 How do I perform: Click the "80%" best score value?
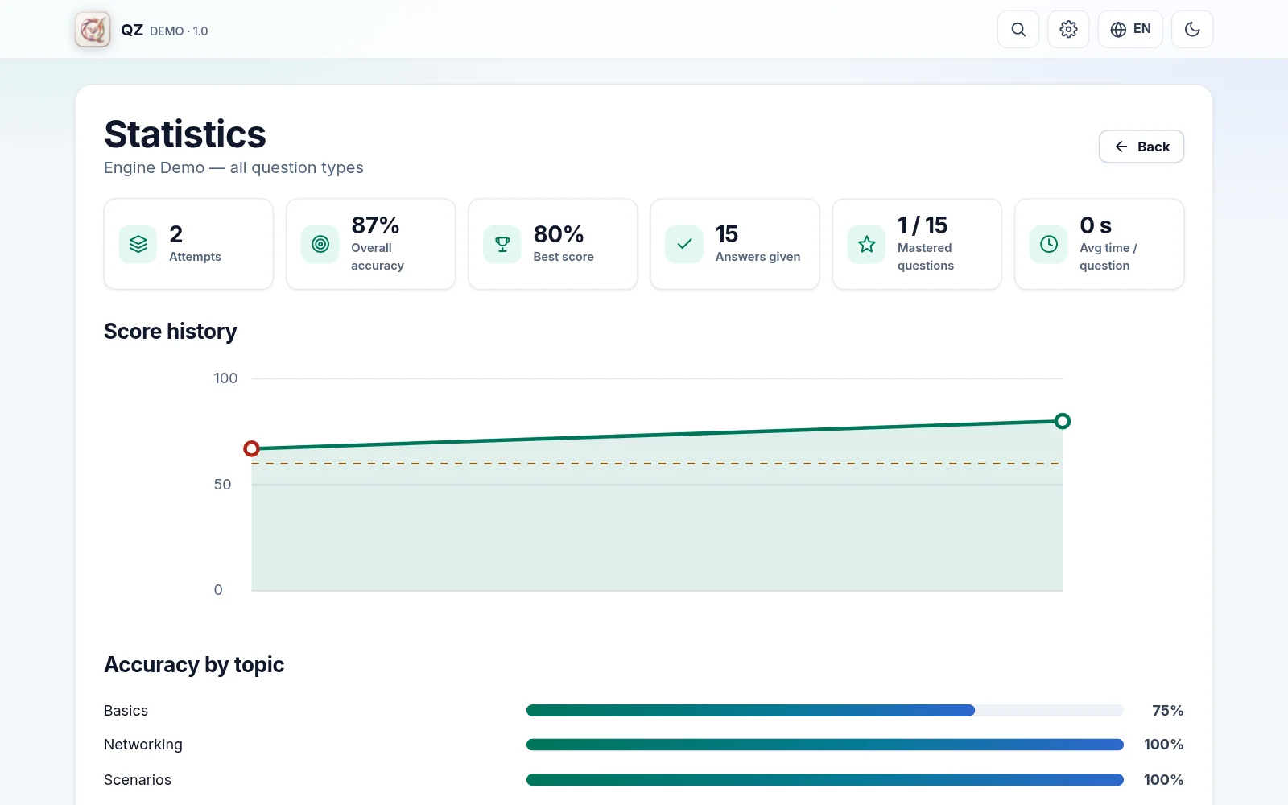pyautogui.click(x=559, y=234)
